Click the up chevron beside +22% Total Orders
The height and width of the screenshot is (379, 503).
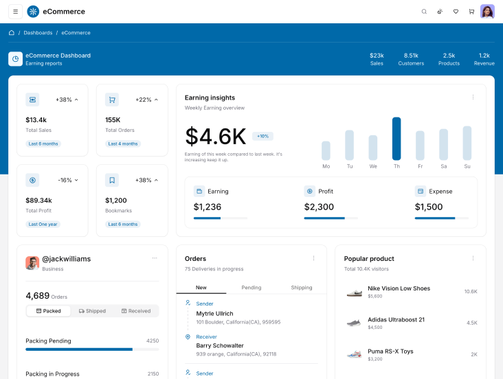point(156,100)
